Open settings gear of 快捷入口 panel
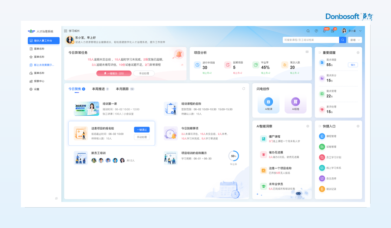Screen dimensions: 391x228 point(358,126)
